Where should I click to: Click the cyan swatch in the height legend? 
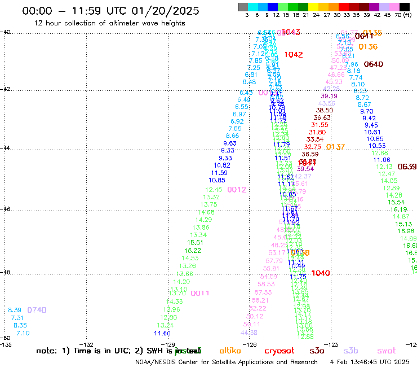pyautogui.click(x=253, y=7)
